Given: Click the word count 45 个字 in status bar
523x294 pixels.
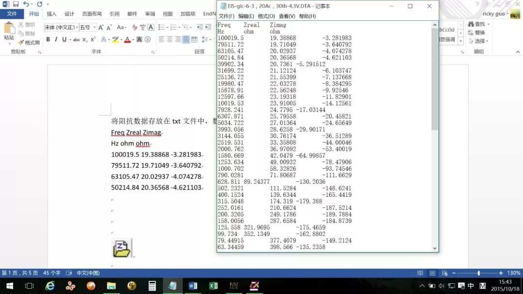Looking at the screenshot, I should tap(52, 273).
